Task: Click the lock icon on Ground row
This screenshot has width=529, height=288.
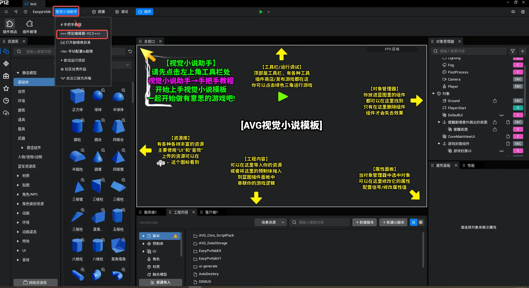Action: [495, 101]
